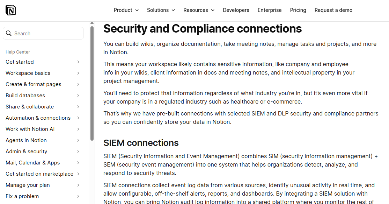The image size is (389, 204).
Task: Open Share & collaborate sidebar link
Action: (30, 107)
